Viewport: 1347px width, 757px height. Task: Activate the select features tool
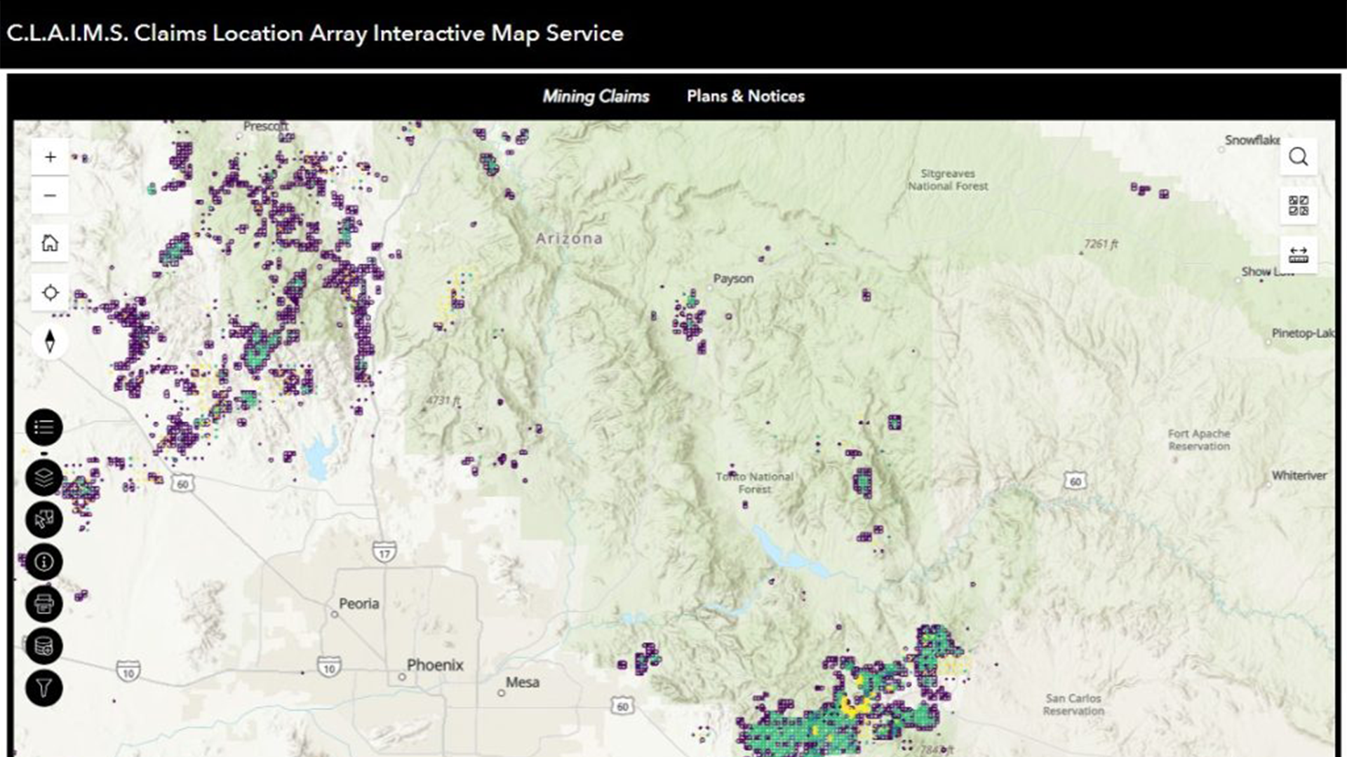pyautogui.click(x=44, y=519)
